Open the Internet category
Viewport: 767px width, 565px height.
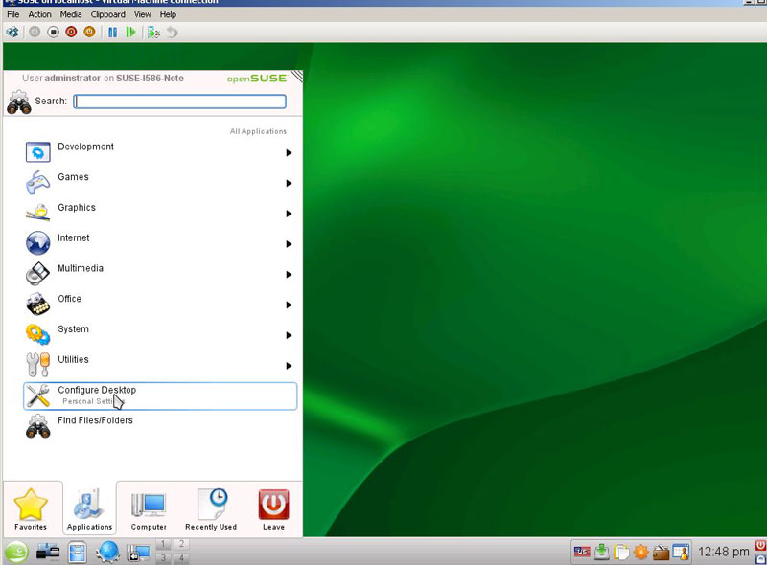(x=160, y=243)
